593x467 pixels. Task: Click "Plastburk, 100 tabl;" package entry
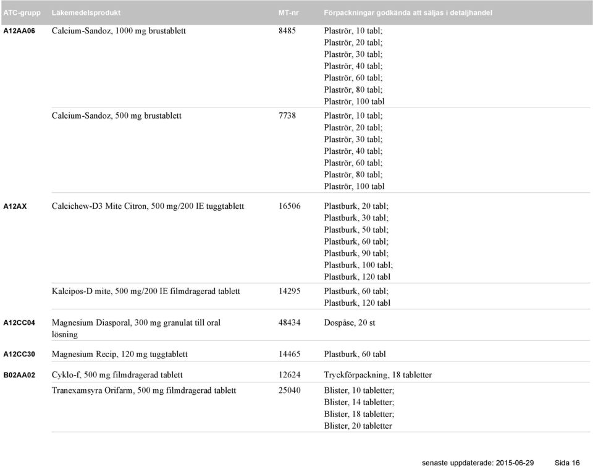point(358,266)
